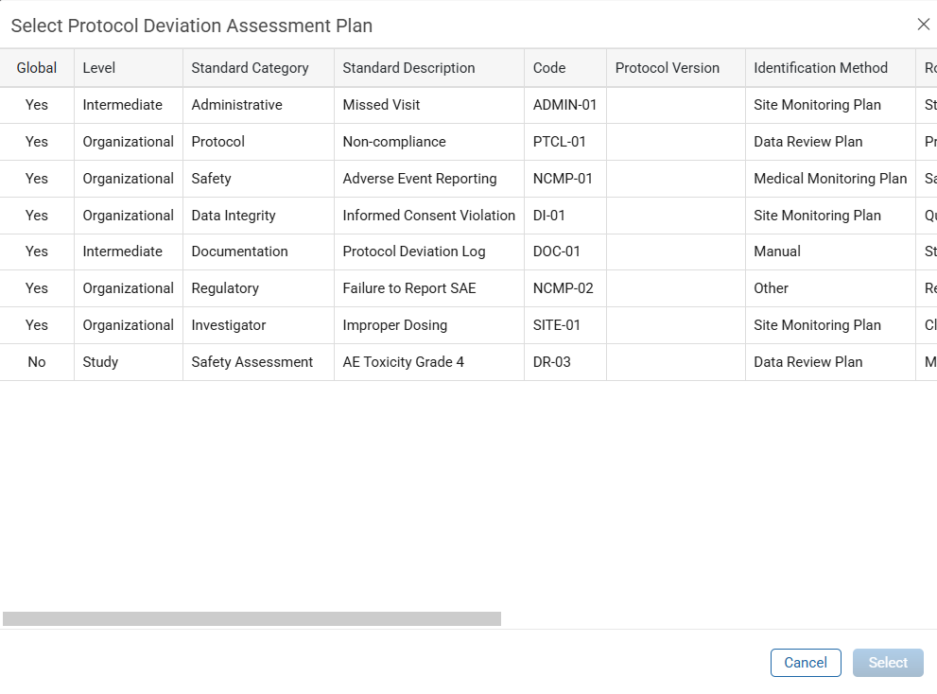Viewport: 937px width, 694px height.
Task: Click Data Review Plan in PTCL-01 row
Action: pos(831,142)
